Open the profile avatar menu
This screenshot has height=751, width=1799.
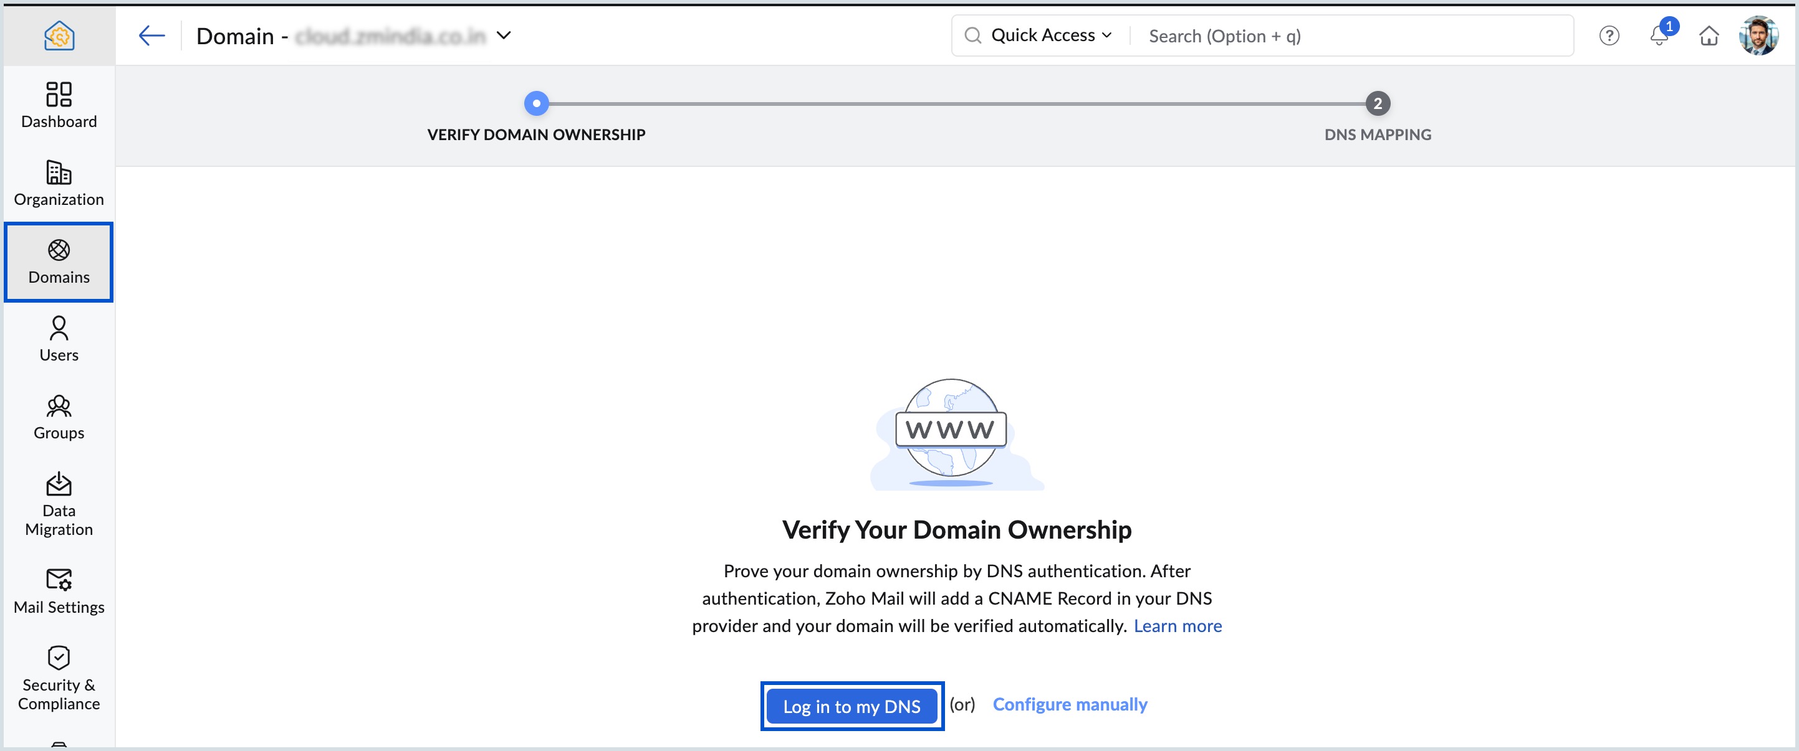pos(1760,35)
